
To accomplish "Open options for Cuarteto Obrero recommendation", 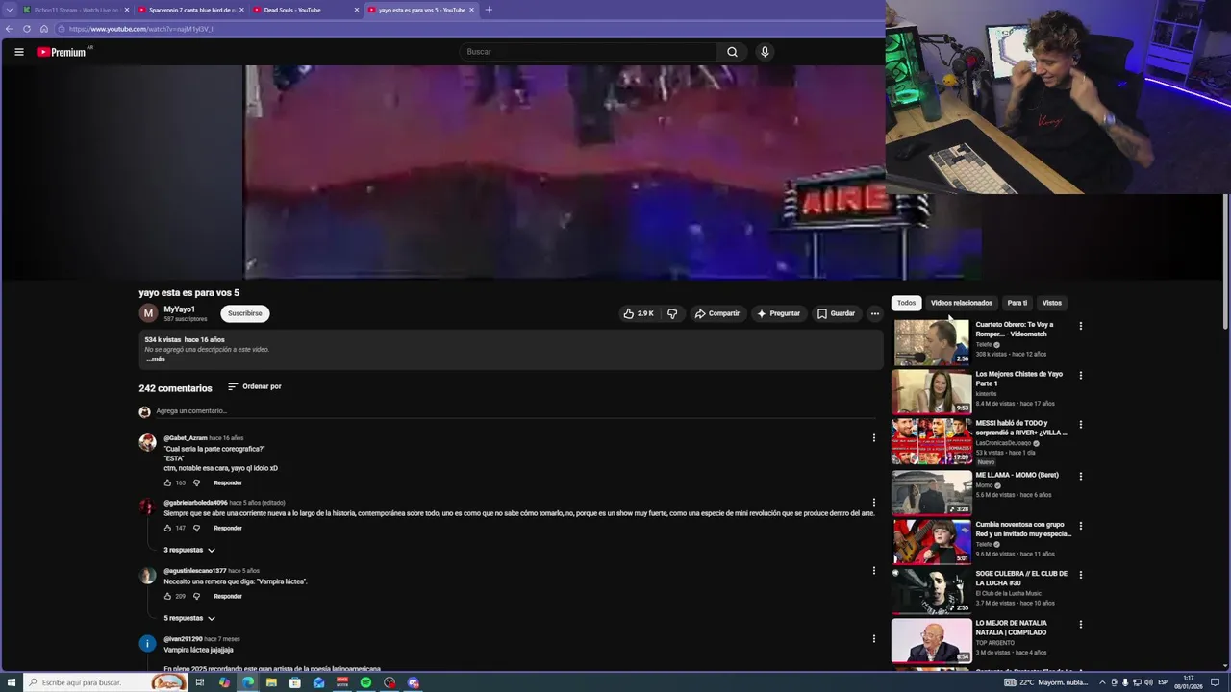I will pos(1080,326).
